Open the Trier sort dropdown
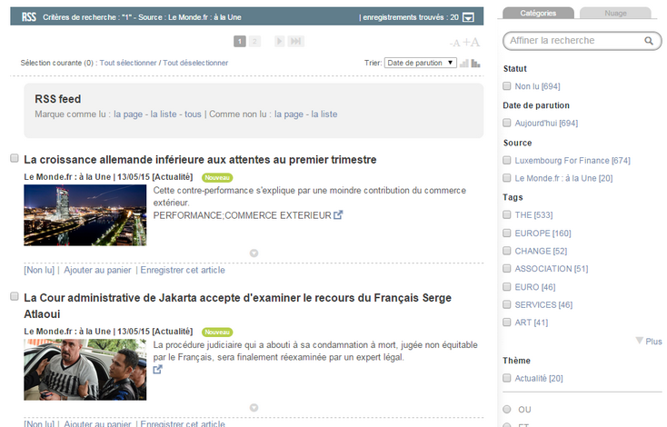Viewport: 667px width, 427px height. [x=420, y=63]
